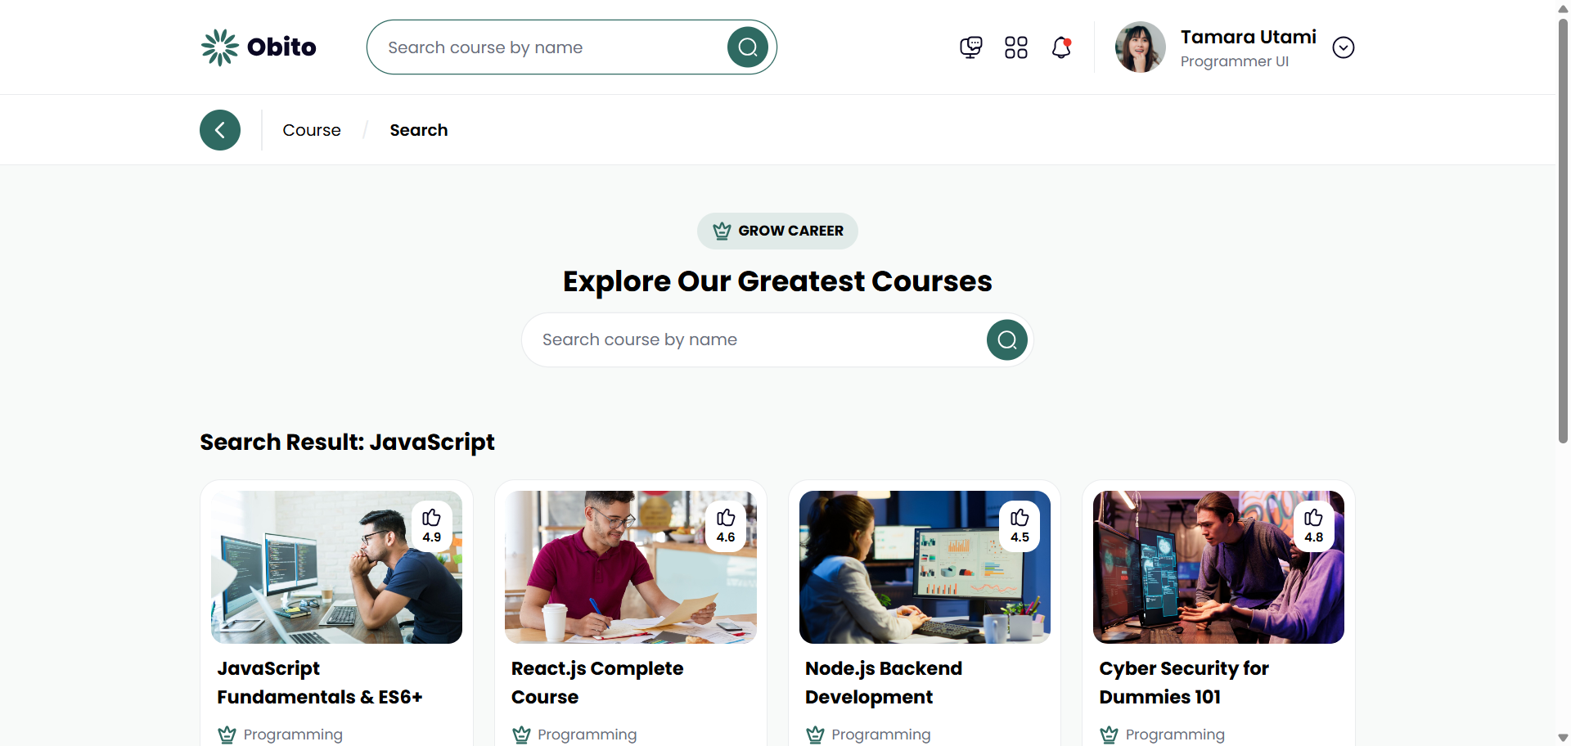Open the chat monitor icon in header
This screenshot has width=1571, height=746.
tap(970, 47)
